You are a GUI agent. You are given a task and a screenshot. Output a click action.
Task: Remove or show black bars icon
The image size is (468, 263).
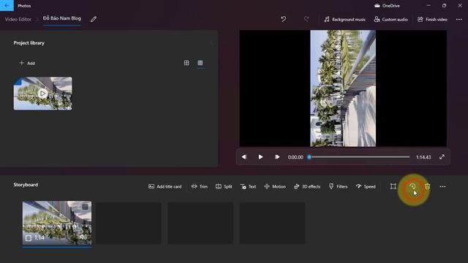393,186
